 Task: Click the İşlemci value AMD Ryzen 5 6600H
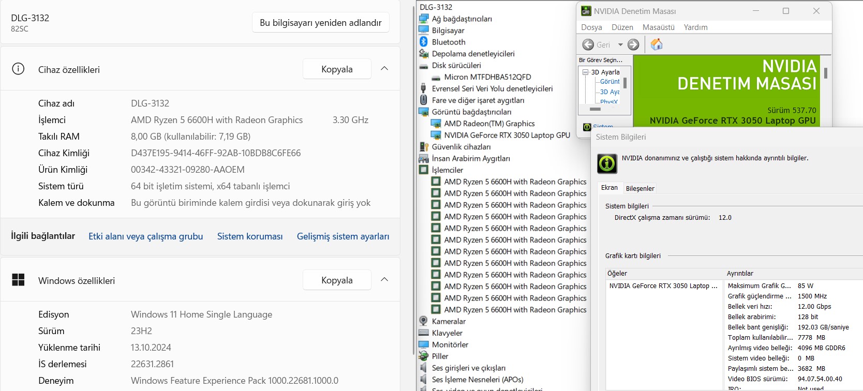tap(217, 120)
